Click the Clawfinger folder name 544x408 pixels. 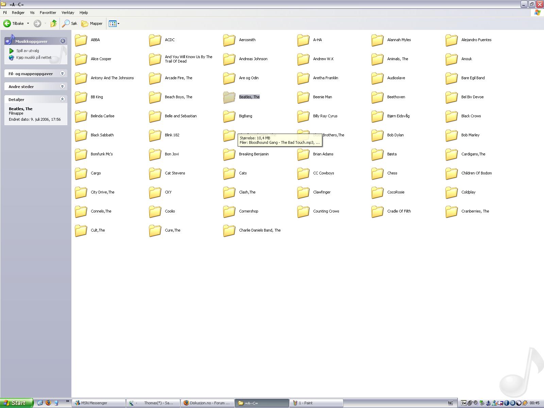[x=322, y=192]
